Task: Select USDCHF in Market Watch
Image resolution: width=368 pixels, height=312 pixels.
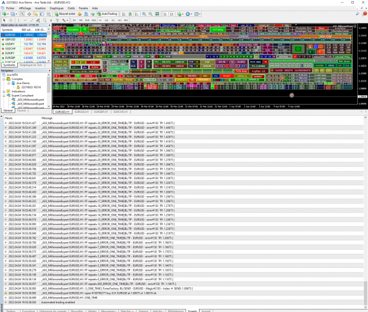Action: [x=24, y=49]
